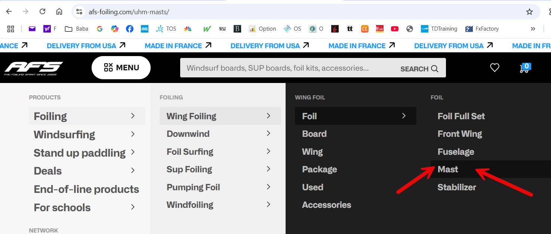Click the MENU button
This screenshot has width=551, height=234.
tap(121, 68)
